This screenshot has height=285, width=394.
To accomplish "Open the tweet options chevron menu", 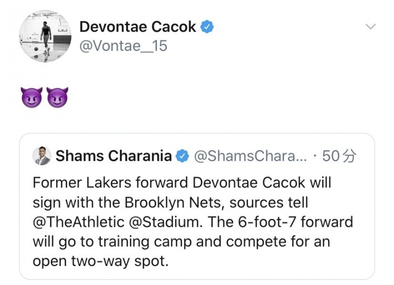I will tap(370, 26).
